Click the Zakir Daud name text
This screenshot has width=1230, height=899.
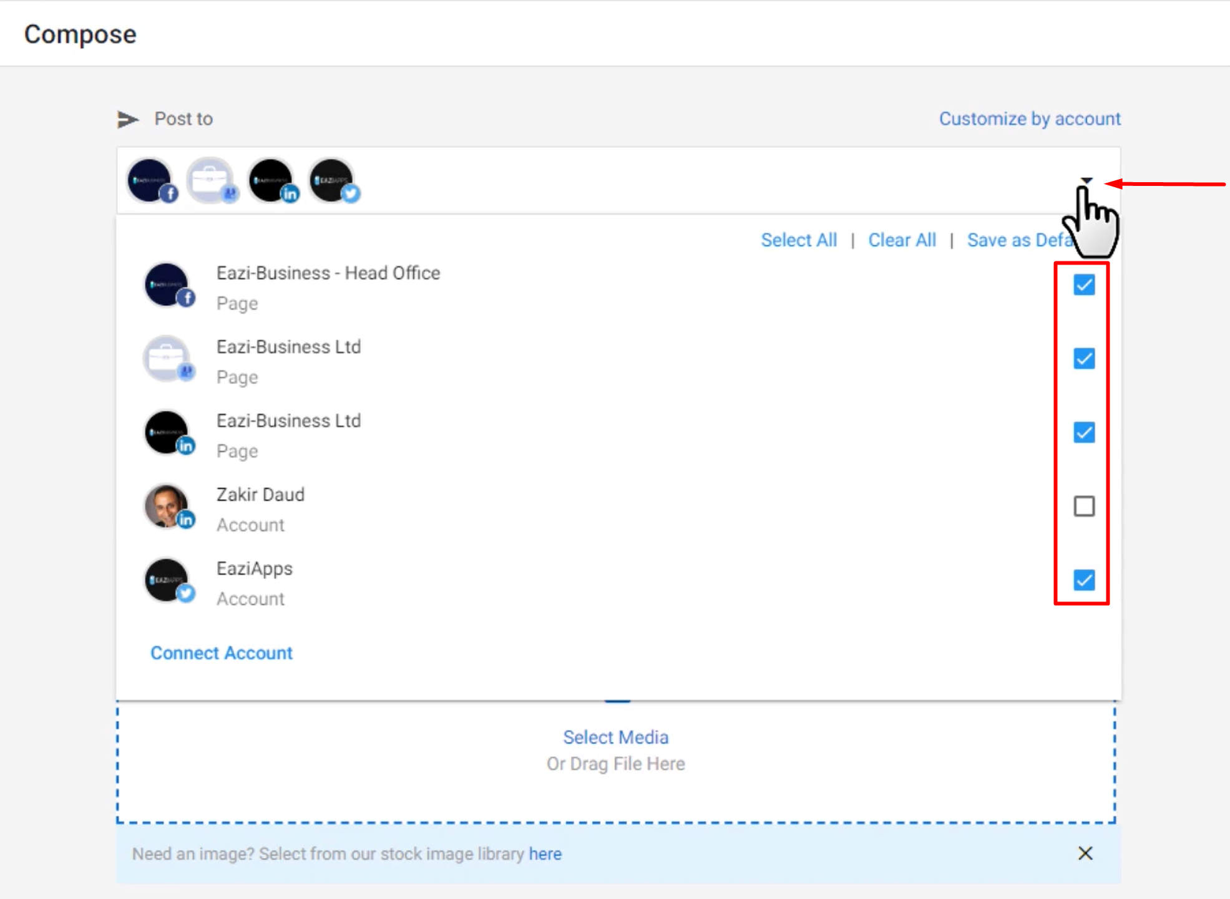(261, 495)
